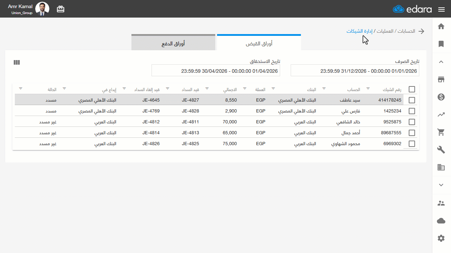Screen dimensions: 451x253
Task: Expand sidebar section with down chevron
Action: (x=441, y=185)
